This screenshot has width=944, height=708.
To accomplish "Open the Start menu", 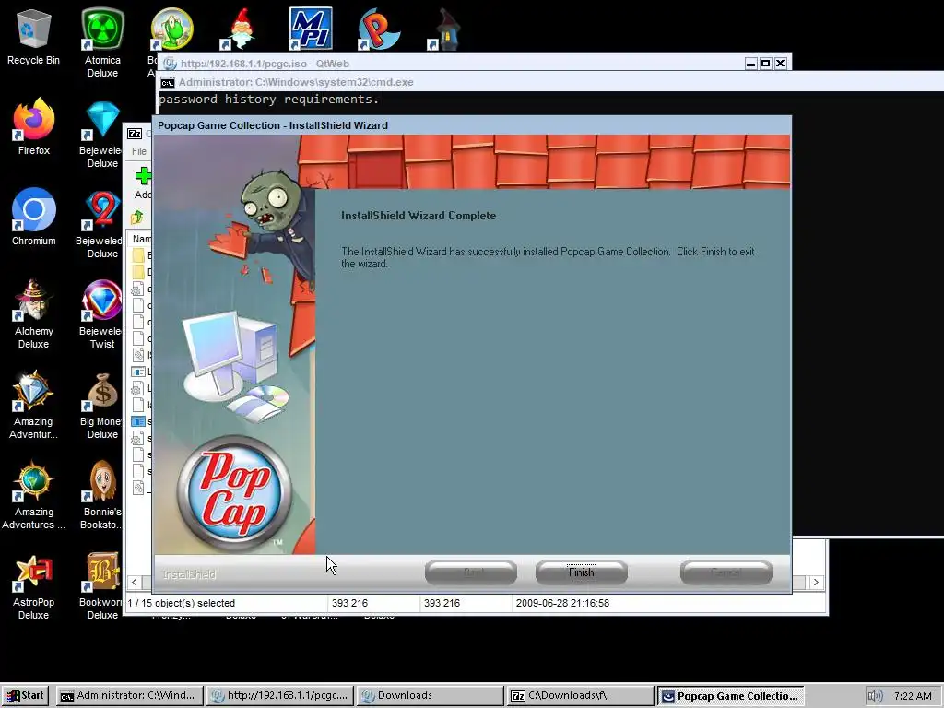I will tap(26, 695).
